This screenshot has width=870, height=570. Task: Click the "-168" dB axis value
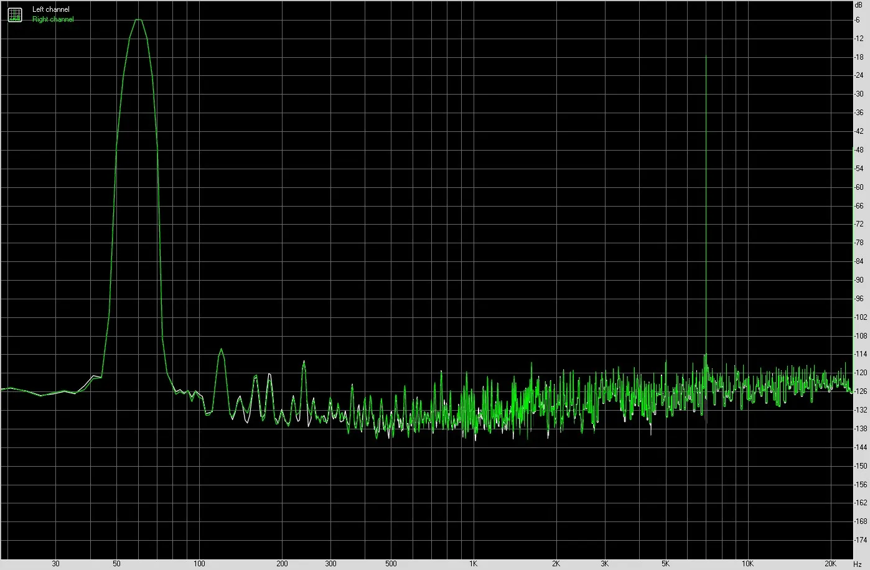861,521
